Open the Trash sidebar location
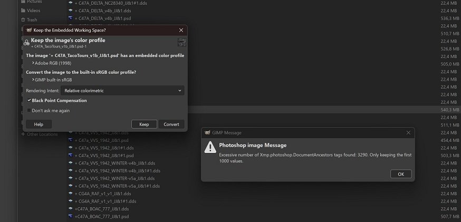The width and height of the screenshot is (461, 222). pyautogui.click(x=32, y=20)
